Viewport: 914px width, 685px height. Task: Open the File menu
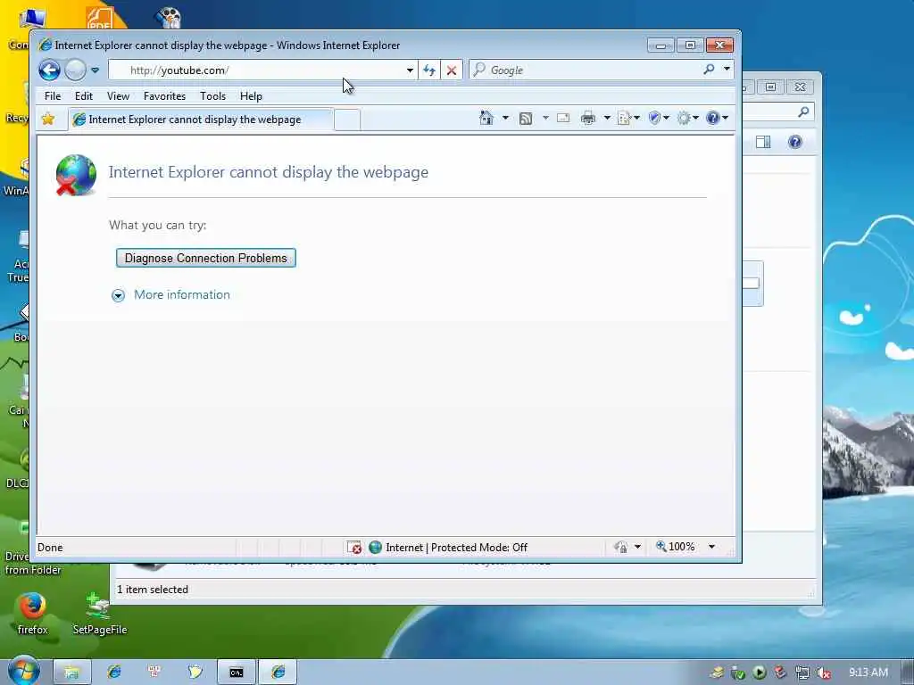point(53,96)
